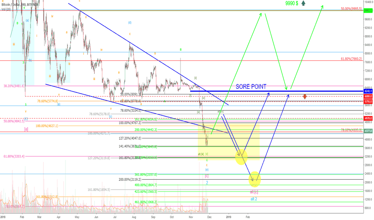This screenshot has width=374, height=220.
Task: Click the 10400.0 price axis value
Action: (368, 2)
